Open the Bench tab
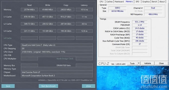Image resolution: width=169 pixels, height=90 pixels. 154,1
